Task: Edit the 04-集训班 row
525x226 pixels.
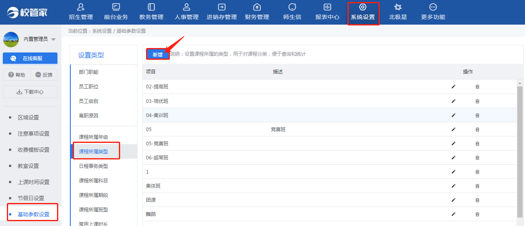Action: point(453,115)
